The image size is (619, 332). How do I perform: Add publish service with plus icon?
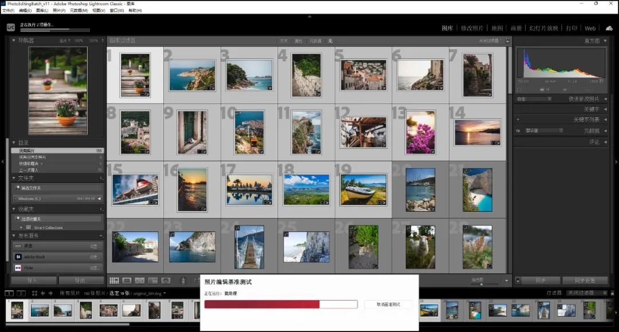pyautogui.click(x=101, y=236)
